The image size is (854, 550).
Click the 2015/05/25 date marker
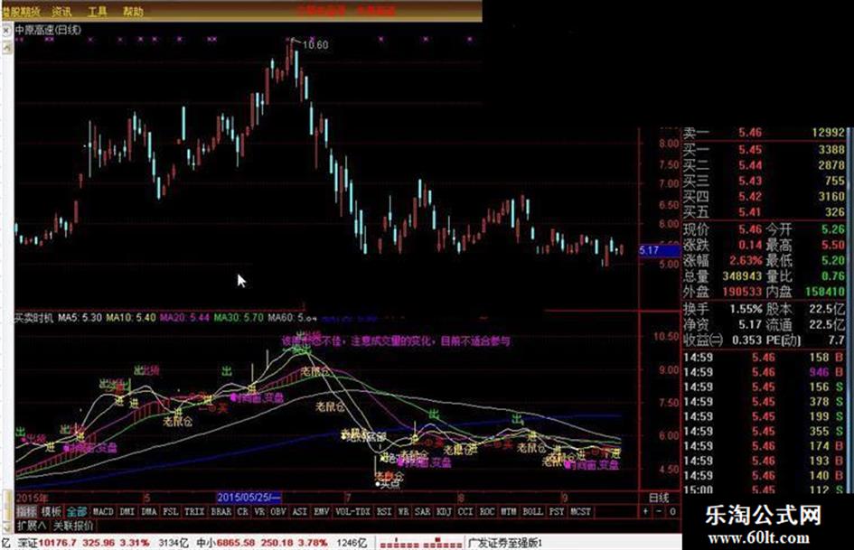(249, 498)
